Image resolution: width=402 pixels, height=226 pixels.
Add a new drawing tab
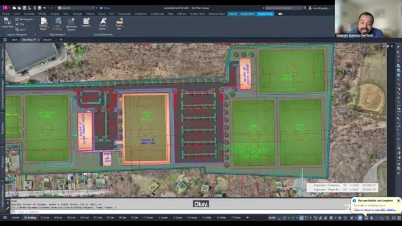point(61,40)
